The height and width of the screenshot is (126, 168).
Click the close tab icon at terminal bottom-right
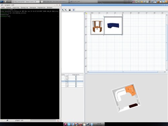point(58,121)
